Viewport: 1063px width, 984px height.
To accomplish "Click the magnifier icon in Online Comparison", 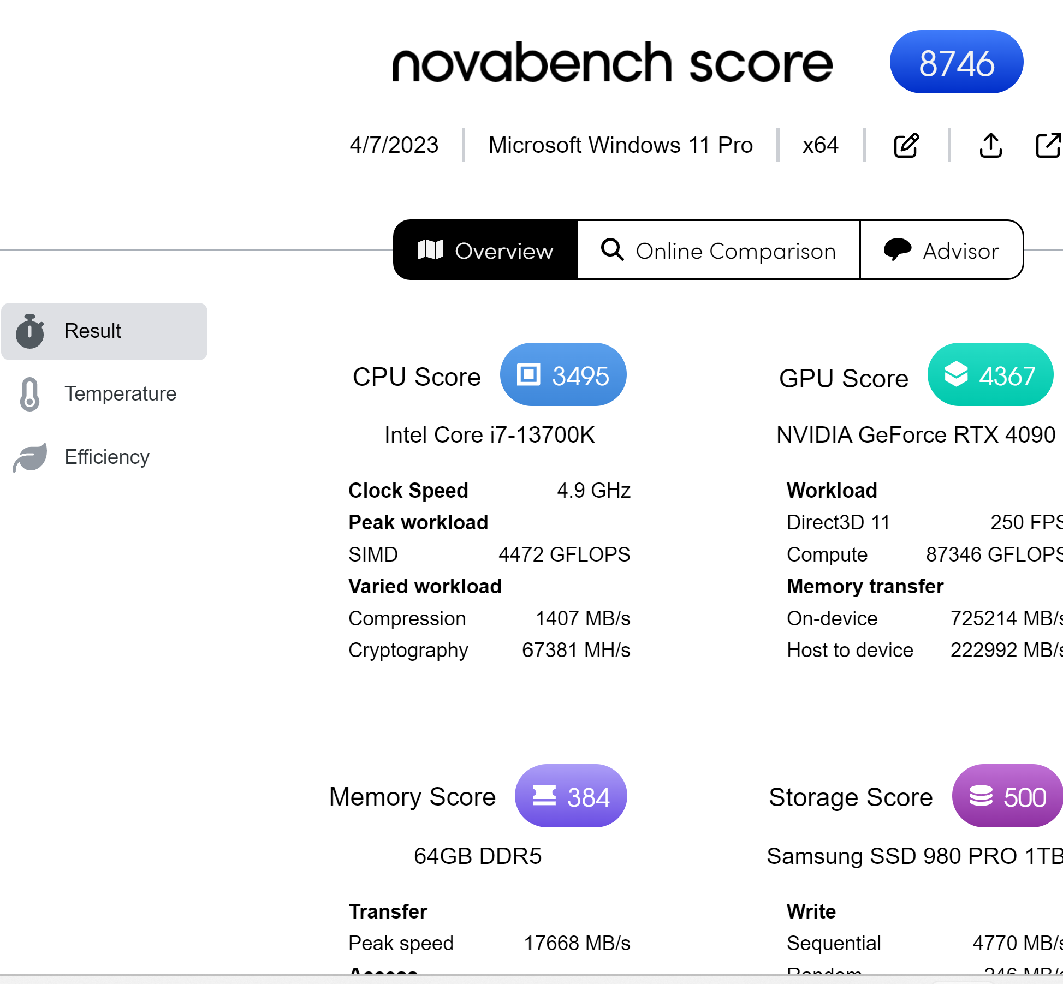I will click(612, 250).
